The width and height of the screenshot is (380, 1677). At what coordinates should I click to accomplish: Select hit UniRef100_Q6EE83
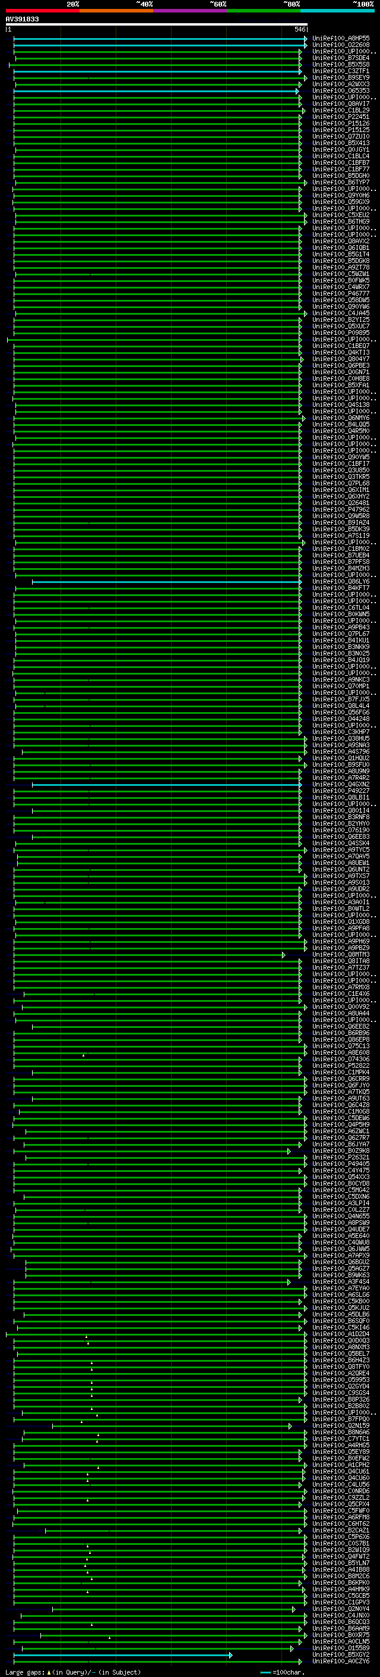pos(341,836)
